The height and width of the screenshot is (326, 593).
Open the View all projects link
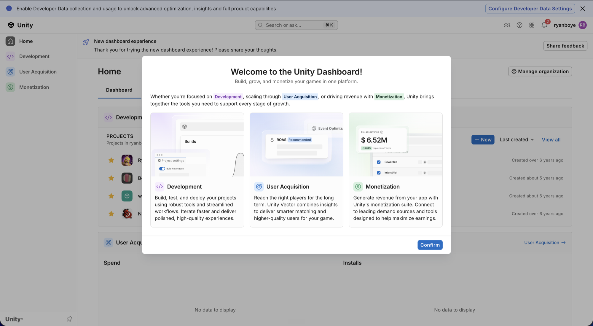(551, 140)
